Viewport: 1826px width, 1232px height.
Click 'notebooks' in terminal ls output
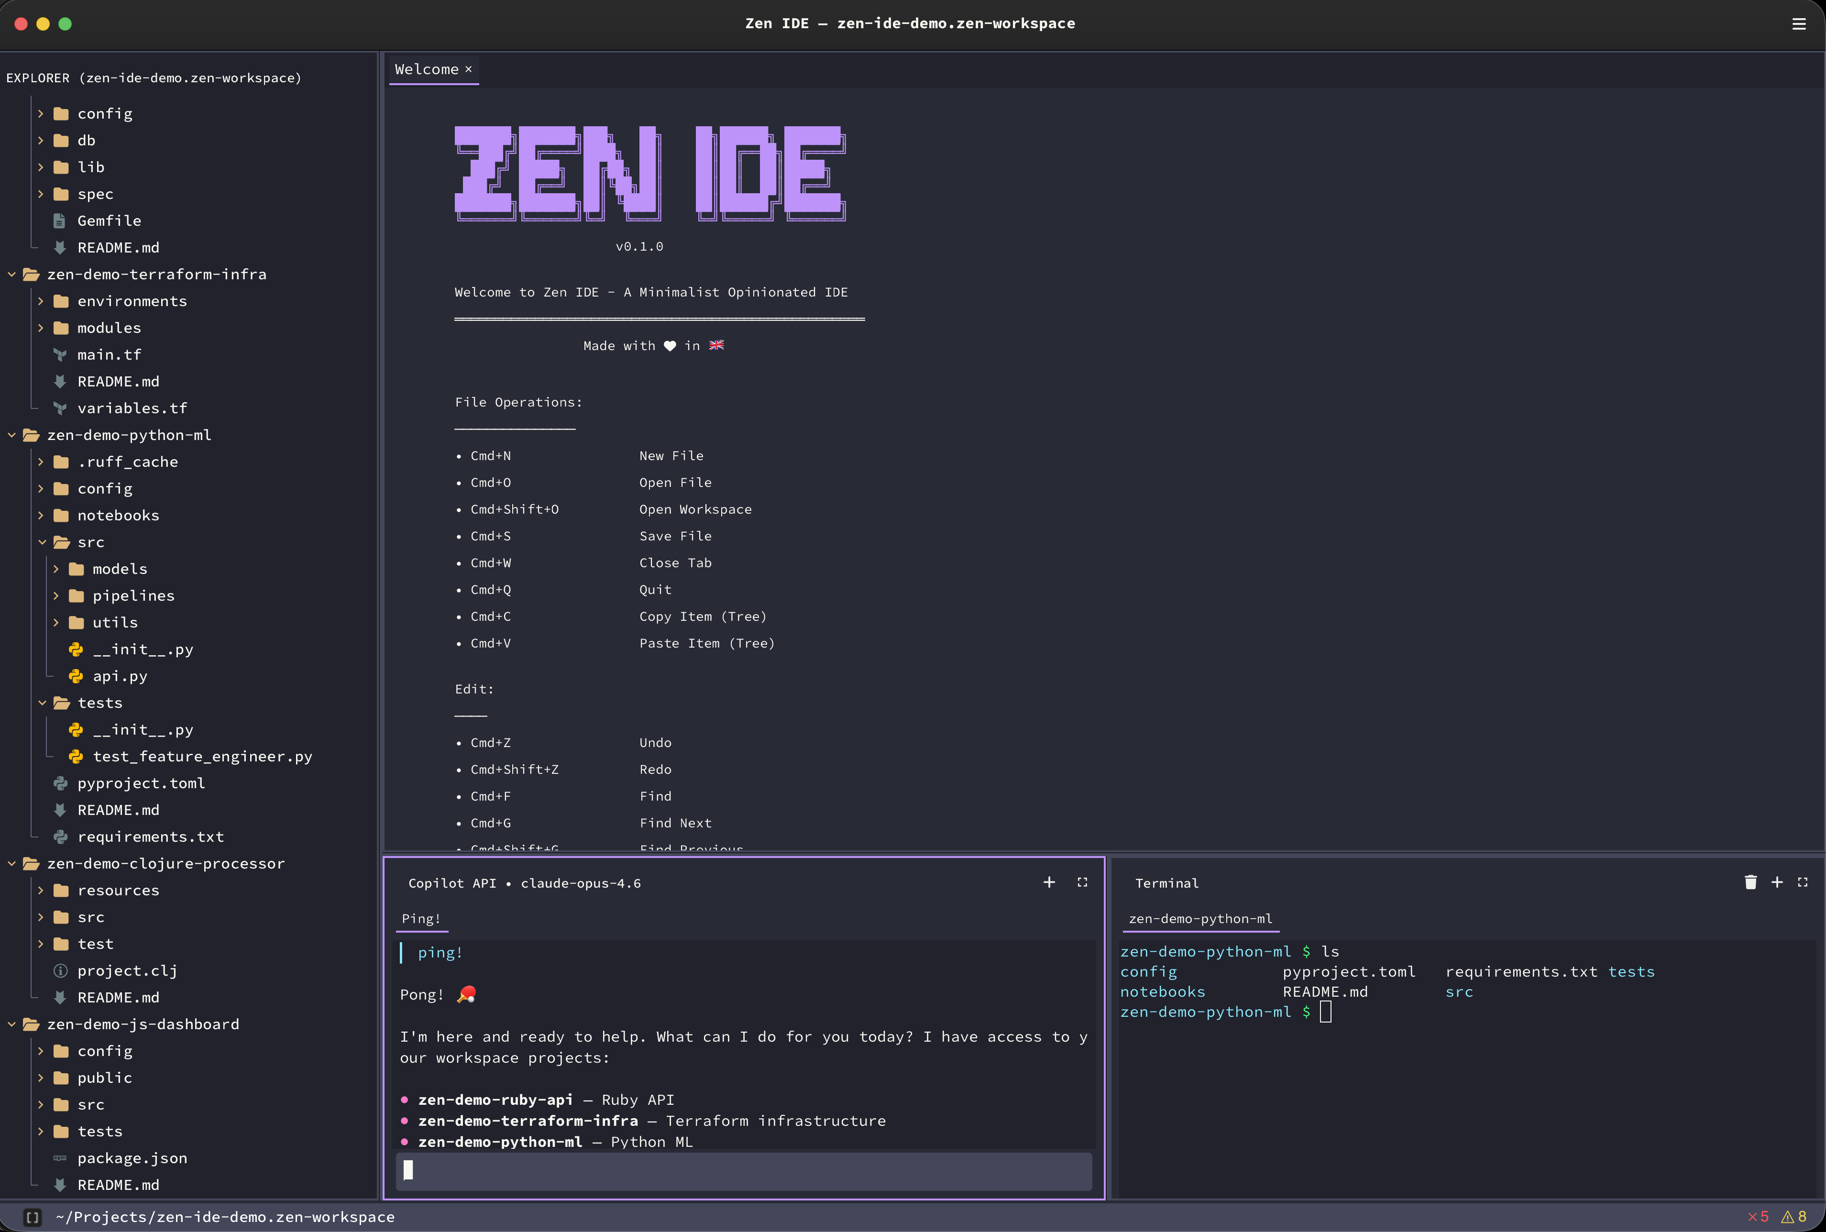(1162, 992)
